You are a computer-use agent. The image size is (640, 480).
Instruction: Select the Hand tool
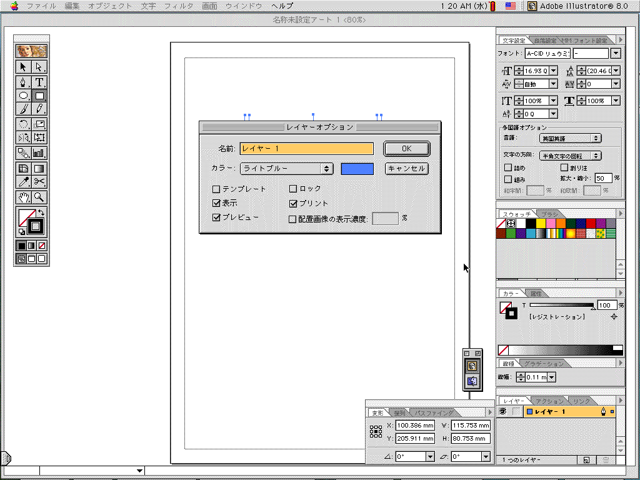pos(23,197)
